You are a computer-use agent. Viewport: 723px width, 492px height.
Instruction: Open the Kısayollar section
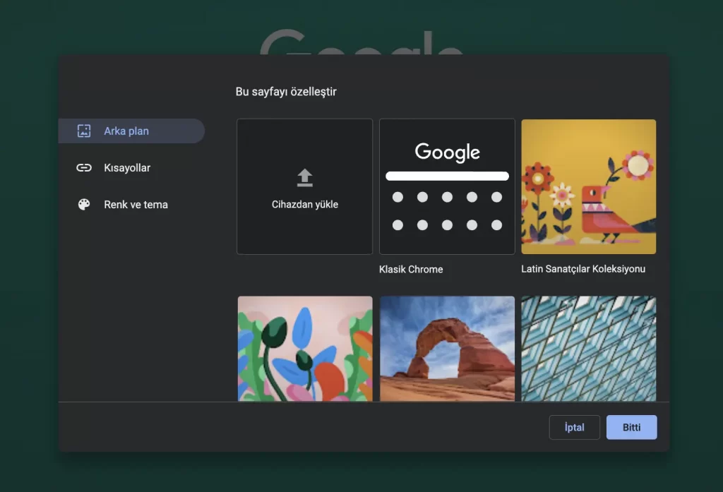pos(131,168)
